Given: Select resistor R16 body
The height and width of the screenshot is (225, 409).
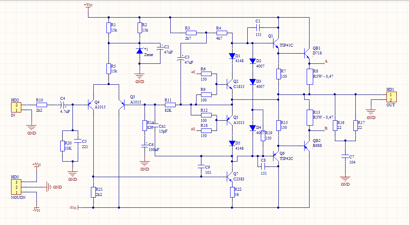Looking at the screenshot, I should click(335, 126).
